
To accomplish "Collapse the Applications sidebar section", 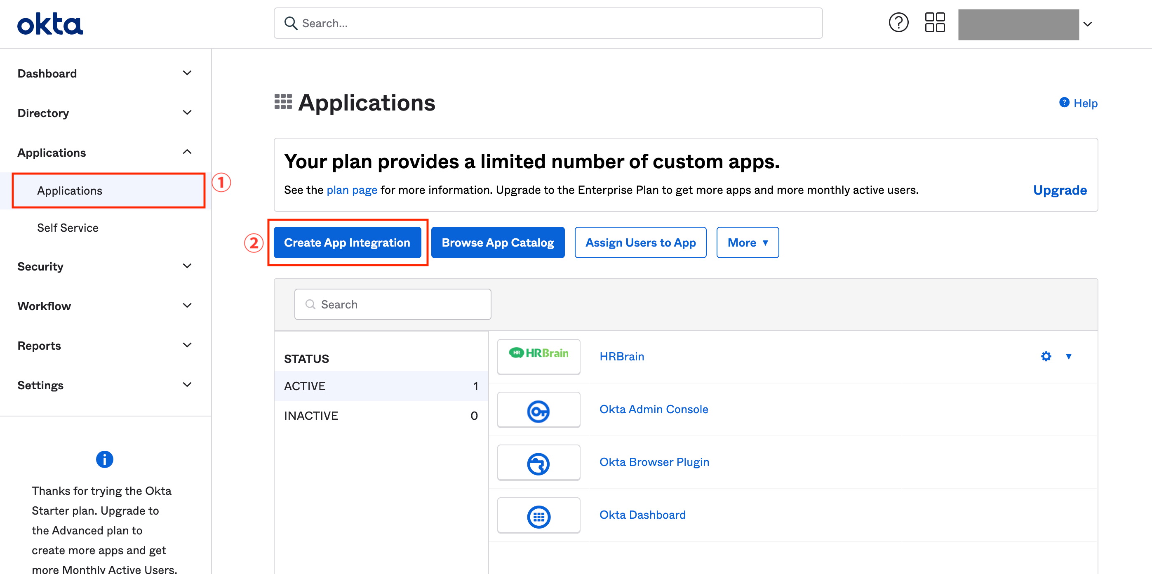I will [x=187, y=152].
